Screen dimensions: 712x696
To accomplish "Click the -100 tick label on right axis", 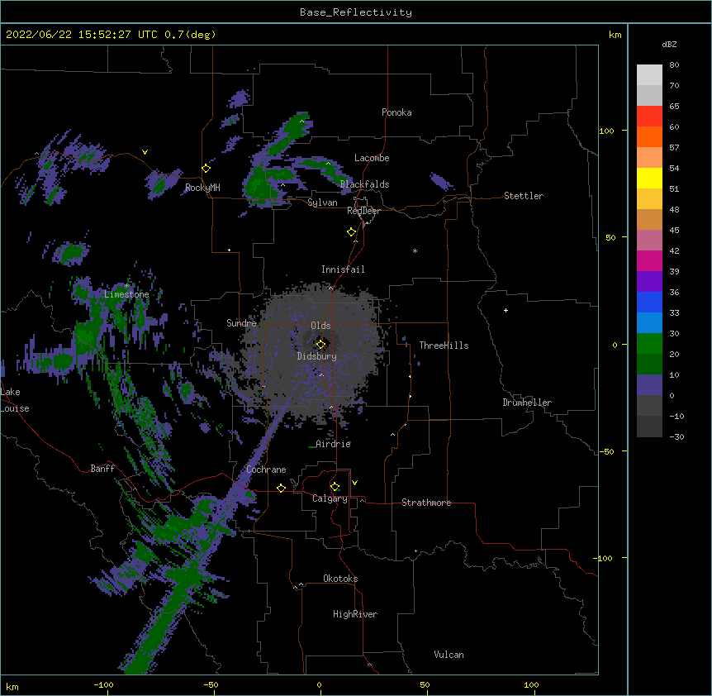I will click(x=604, y=558).
